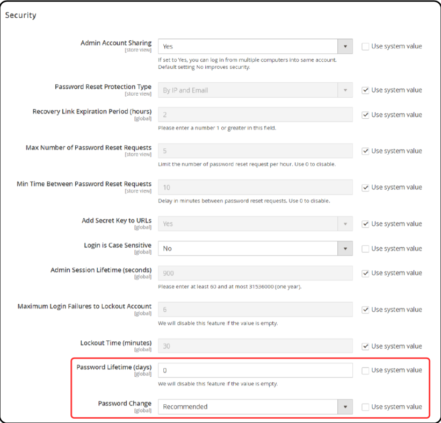Viewport: 441px width, 423px height.
Task: Uncheck system value for Recovery Link Expiration Period
Action: (365, 114)
